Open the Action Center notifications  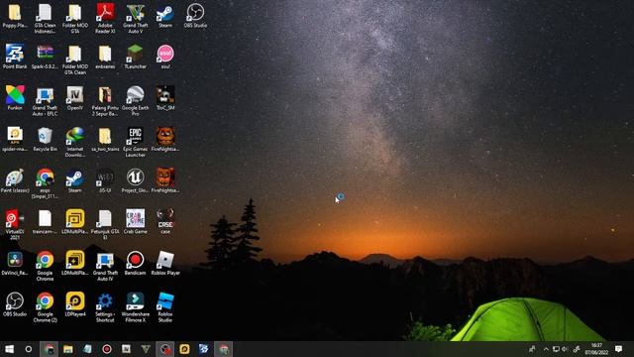[618, 349]
